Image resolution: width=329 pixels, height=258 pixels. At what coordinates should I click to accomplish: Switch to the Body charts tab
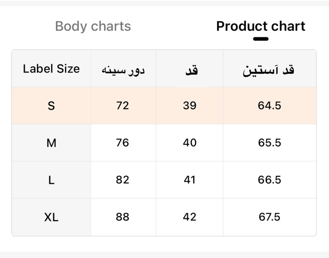click(93, 26)
